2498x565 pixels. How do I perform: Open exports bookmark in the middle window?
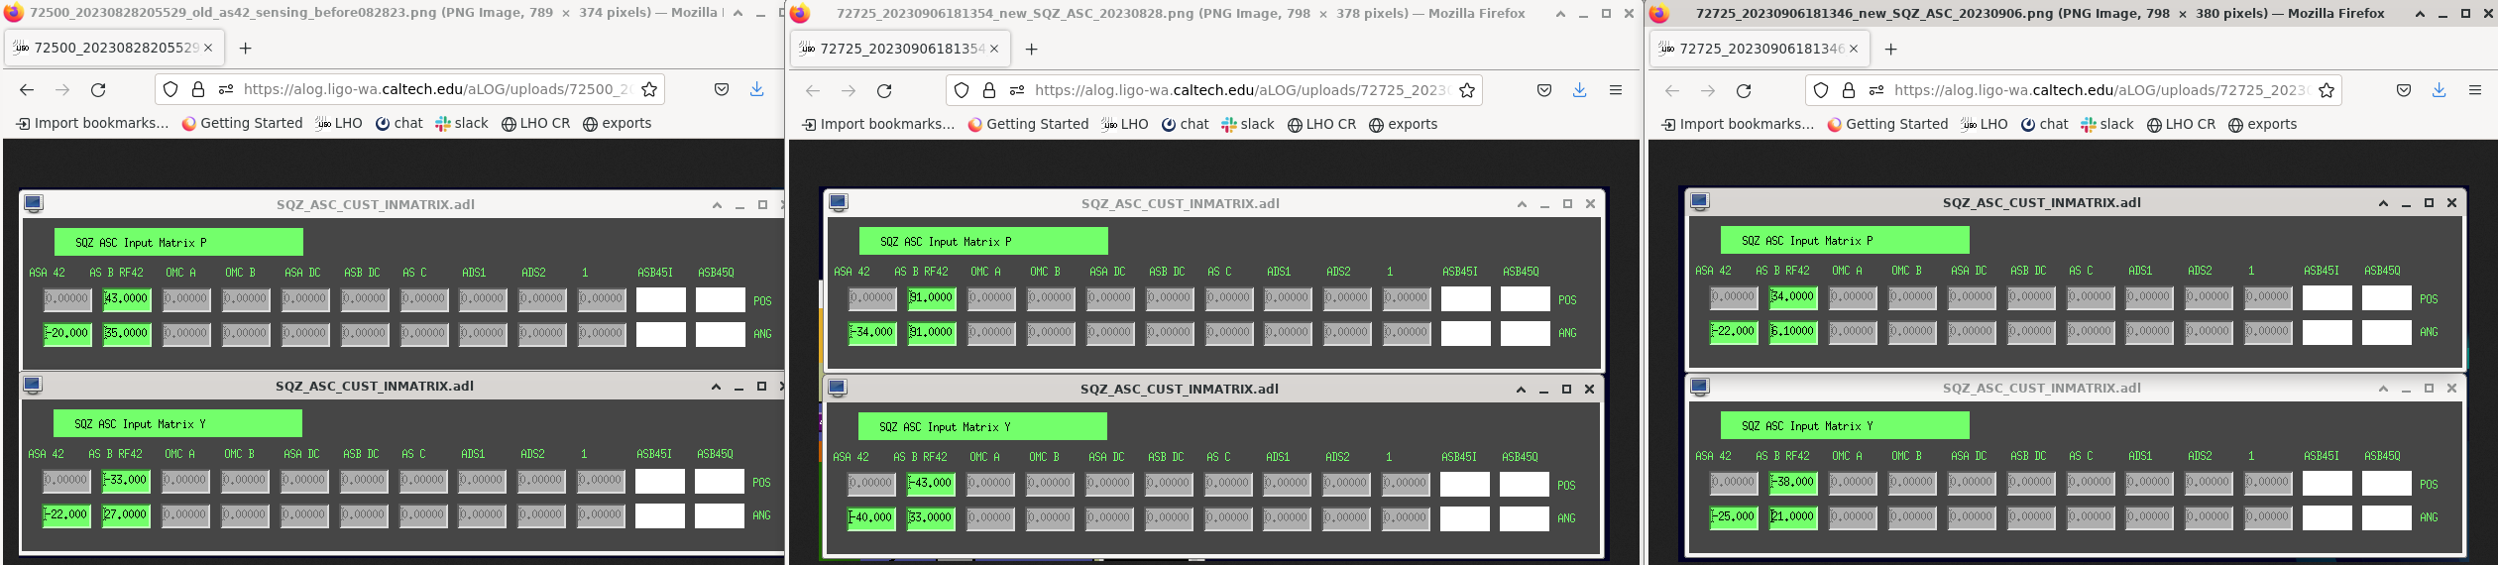click(1403, 124)
